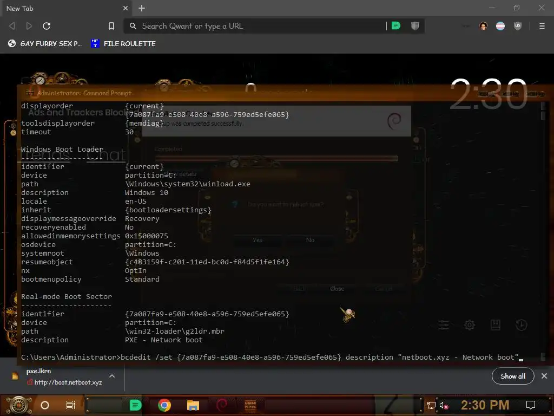Click the Windows 10 description value
Viewport: 554px width, 416px height.
[x=147, y=192]
